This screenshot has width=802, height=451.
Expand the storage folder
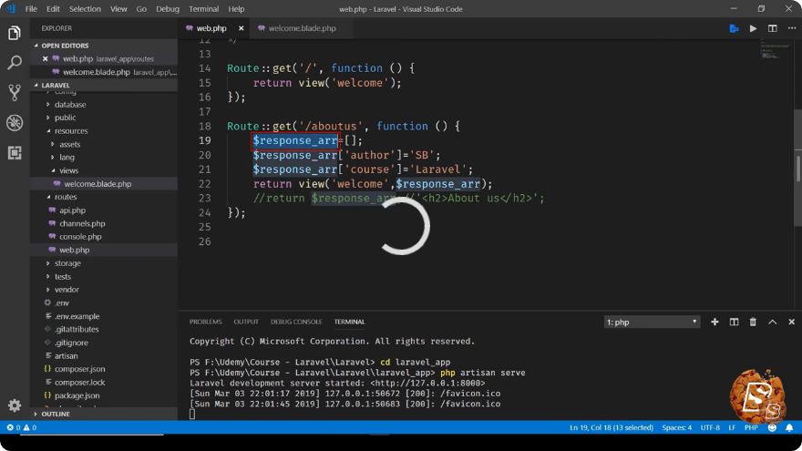point(67,262)
